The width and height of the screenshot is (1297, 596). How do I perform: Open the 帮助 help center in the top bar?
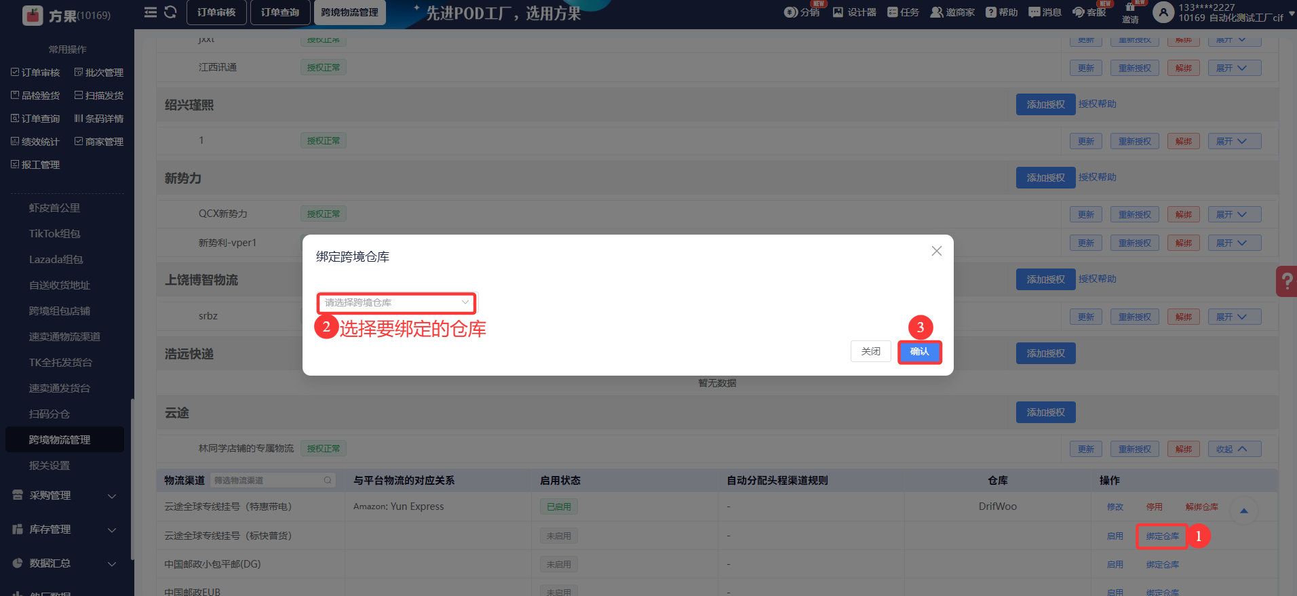pyautogui.click(x=1001, y=12)
